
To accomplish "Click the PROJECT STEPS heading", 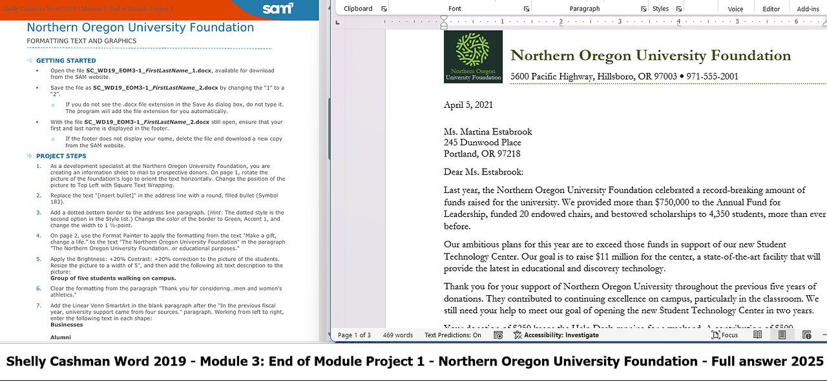I will (61, 156).
